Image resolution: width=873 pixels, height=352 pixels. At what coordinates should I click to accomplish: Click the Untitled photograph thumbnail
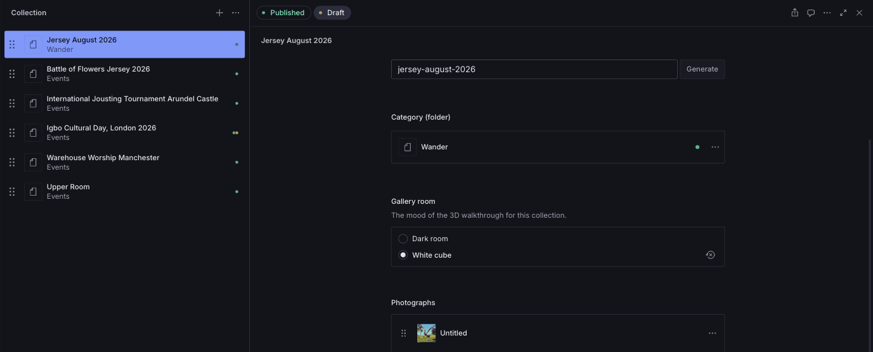(x=426, y=333)
